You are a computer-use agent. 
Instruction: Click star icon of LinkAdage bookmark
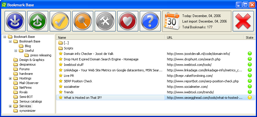(61, 70)
